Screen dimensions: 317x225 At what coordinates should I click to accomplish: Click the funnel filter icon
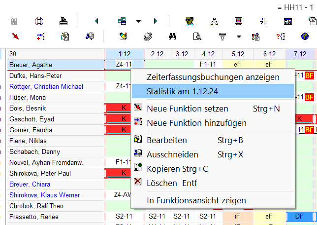(222, 37)
